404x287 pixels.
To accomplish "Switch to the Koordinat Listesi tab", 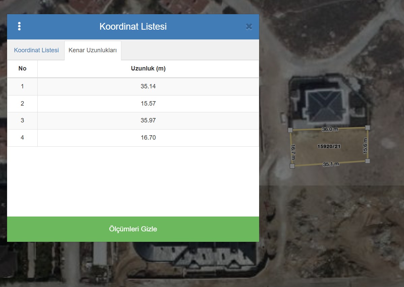I will (x=36, y=50).
